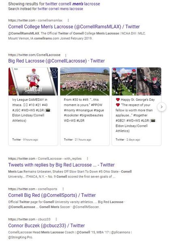Screen dimensions: 170x244
Task: Show next tweets with carousel arrow
Action: coord(161,107)
